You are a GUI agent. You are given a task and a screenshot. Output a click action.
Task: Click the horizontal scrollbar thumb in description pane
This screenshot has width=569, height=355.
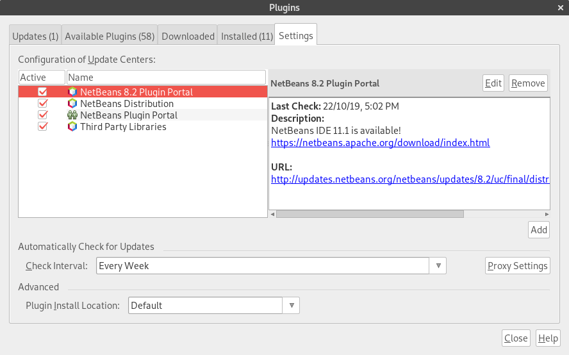tap(370, 214)
